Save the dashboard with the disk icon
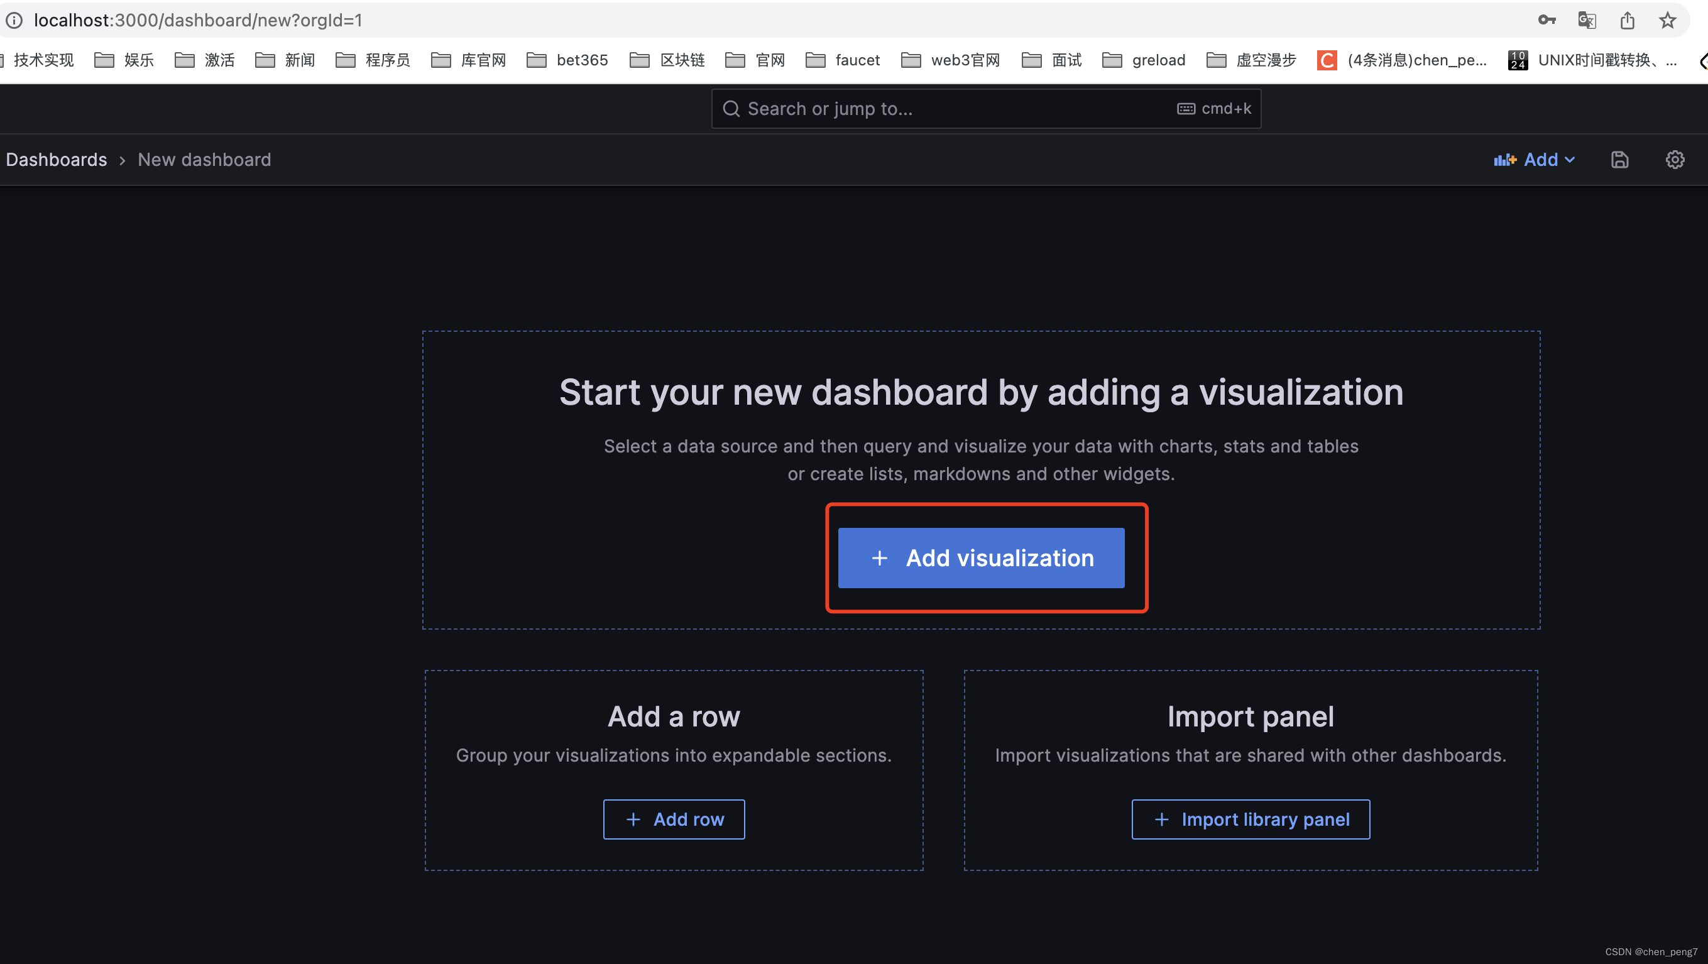Image resolution: width=1708 pixels, height=964 pixels. pyautogui.click(x=1619, y=159)
